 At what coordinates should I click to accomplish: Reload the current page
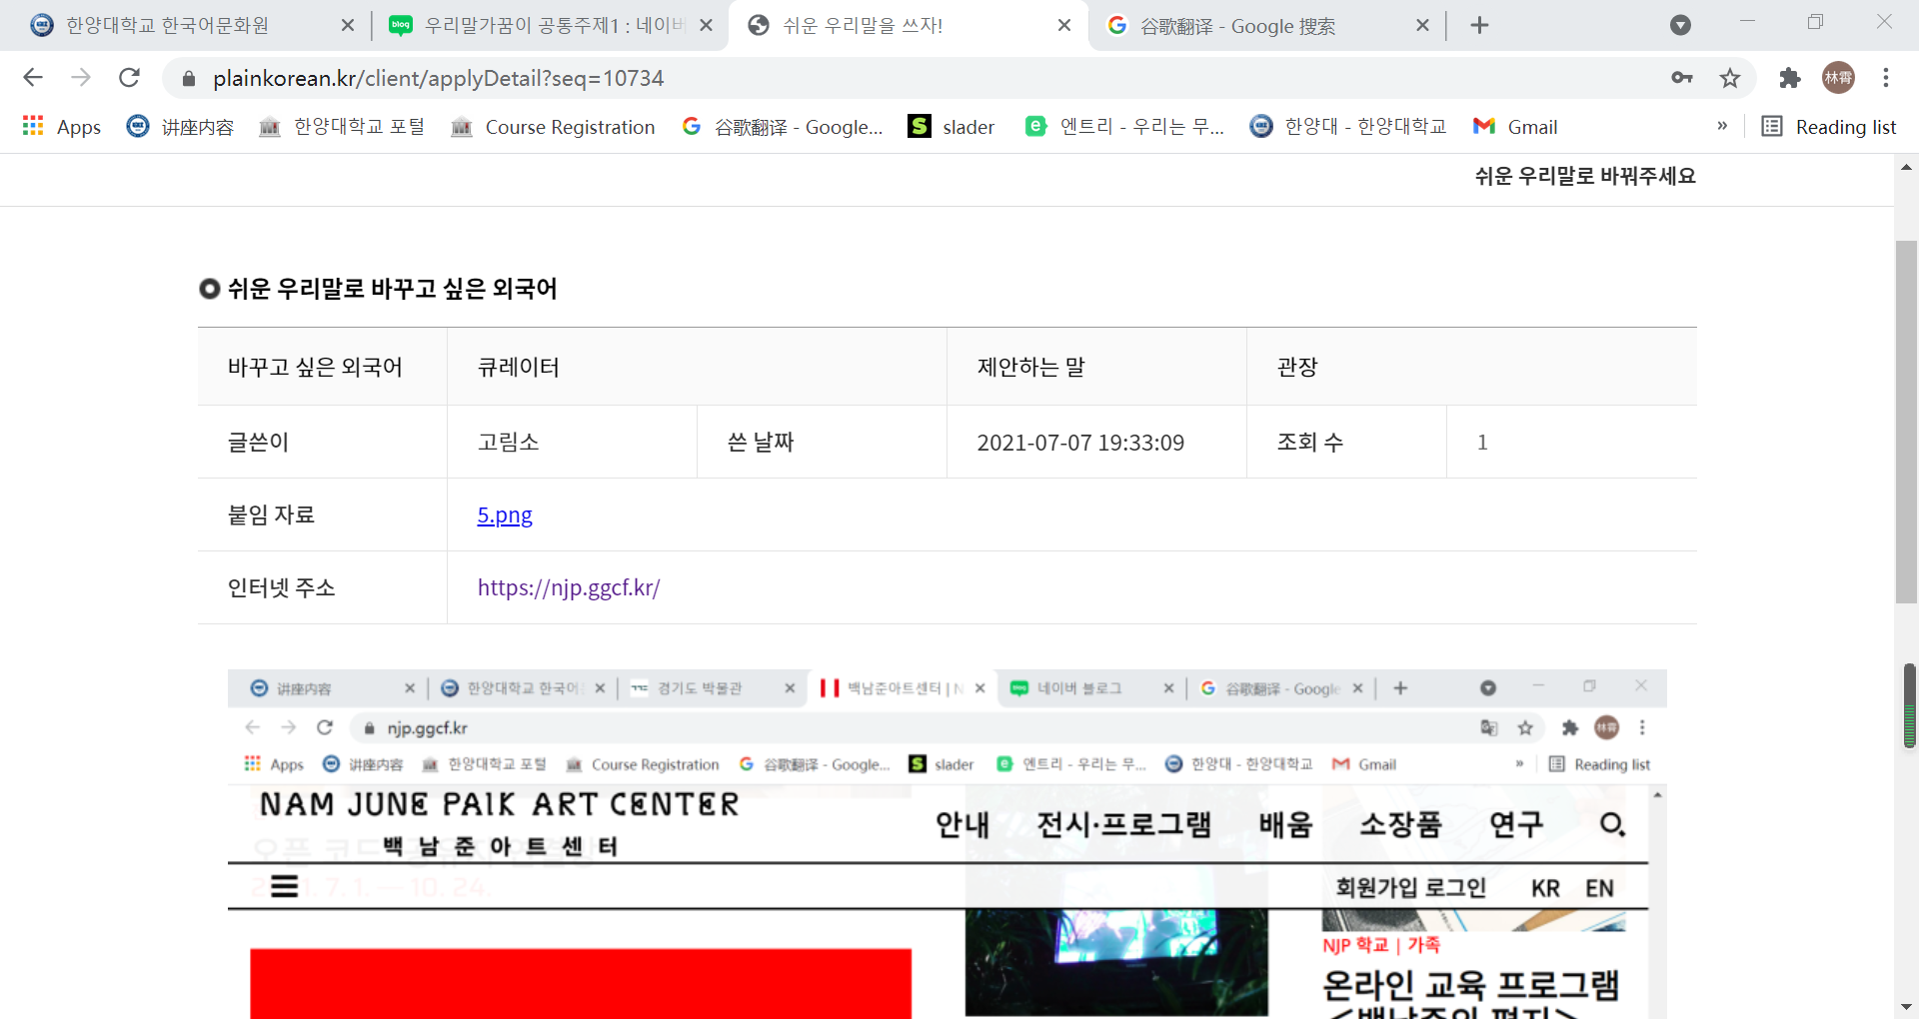point(129,78)
